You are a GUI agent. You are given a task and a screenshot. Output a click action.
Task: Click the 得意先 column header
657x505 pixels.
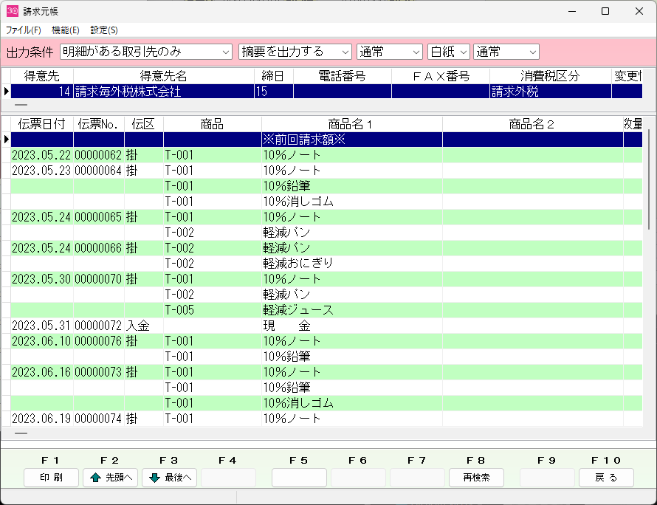42,76
